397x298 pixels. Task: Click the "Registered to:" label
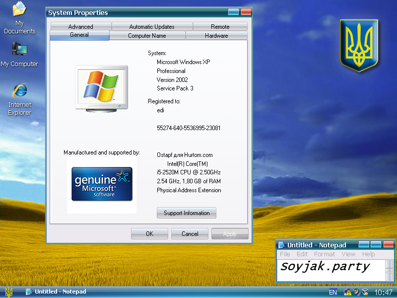164,101
